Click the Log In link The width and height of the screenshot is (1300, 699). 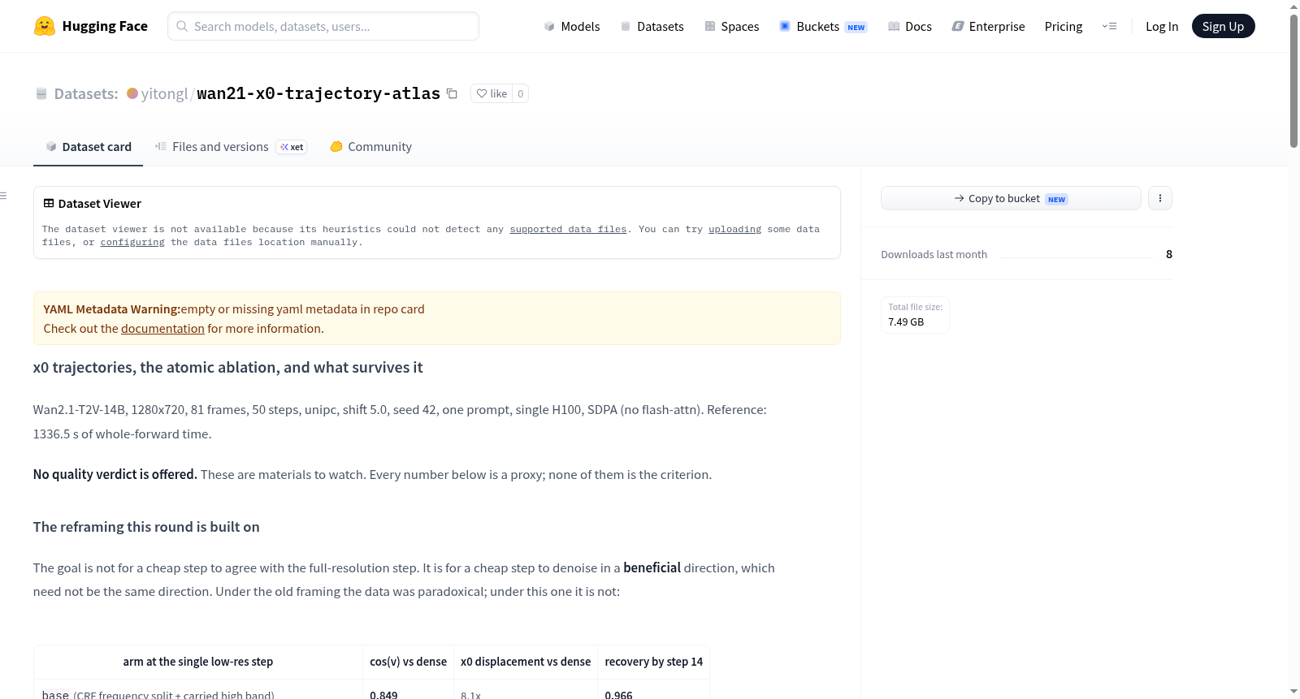coord(1162,26)
